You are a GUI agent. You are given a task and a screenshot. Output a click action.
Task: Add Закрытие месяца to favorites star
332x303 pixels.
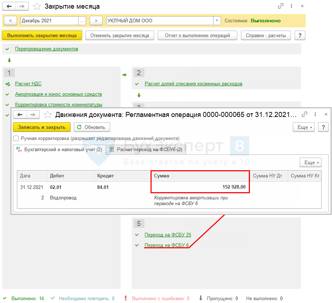coord(37,6)
